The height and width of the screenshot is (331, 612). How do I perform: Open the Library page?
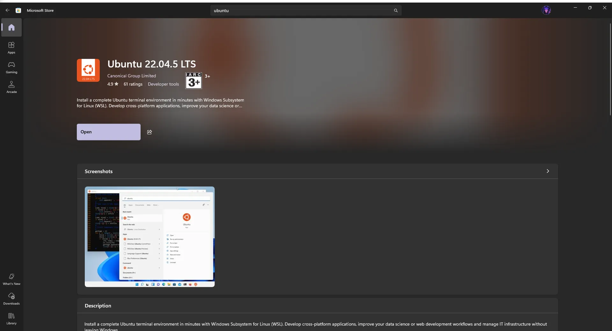pyautogui.click(x=11, y=319)
